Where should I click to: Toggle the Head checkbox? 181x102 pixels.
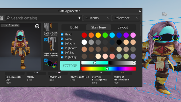tap(62, 34)
